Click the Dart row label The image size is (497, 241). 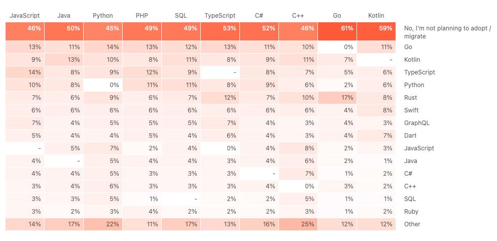410,136
